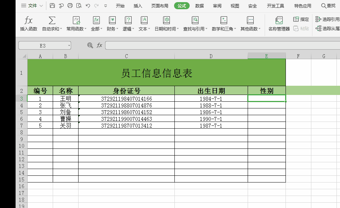Screen dimensions: 340x208
Task: Open the Lookup and Reference (查找与引用) icon
Action: 195,21
